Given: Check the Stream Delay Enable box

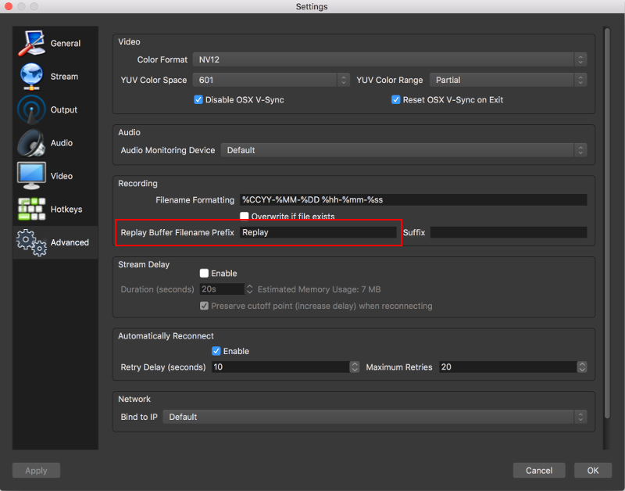Looking at the screenshot, I should pyautogui.click(x=204, y=274).
